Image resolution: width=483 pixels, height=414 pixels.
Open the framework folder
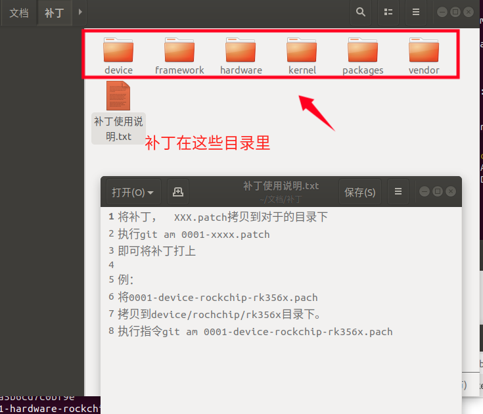pyautogui.click(x=179, y=55)
